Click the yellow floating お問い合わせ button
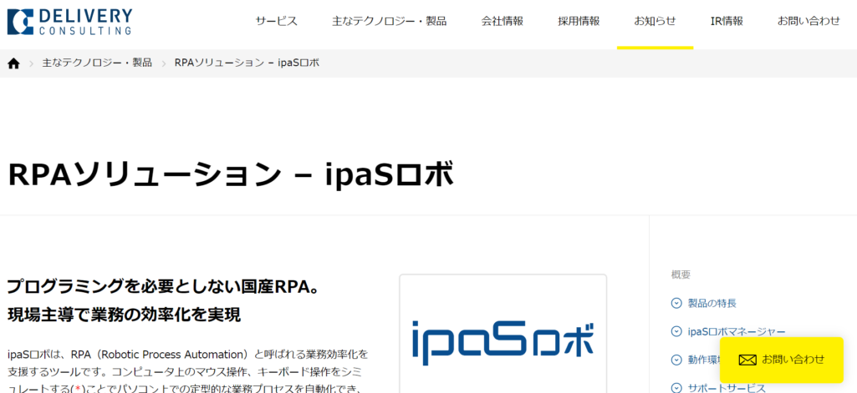Viewport: 857px width, 393px height. pyautogui.click(x=782, y=360)
